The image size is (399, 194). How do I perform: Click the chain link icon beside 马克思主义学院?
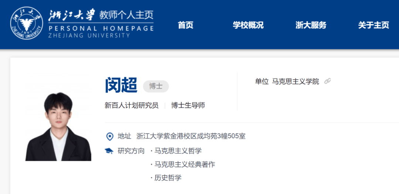coord(327,82)
